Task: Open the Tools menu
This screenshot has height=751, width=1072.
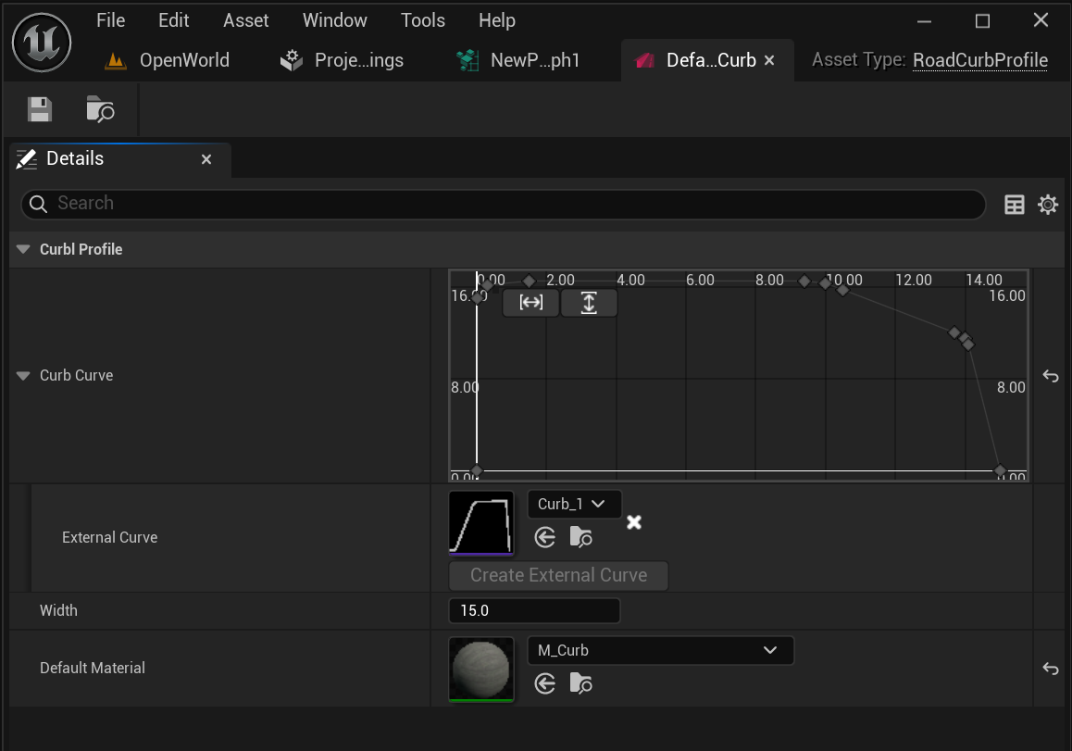Action: coord(422,20)
